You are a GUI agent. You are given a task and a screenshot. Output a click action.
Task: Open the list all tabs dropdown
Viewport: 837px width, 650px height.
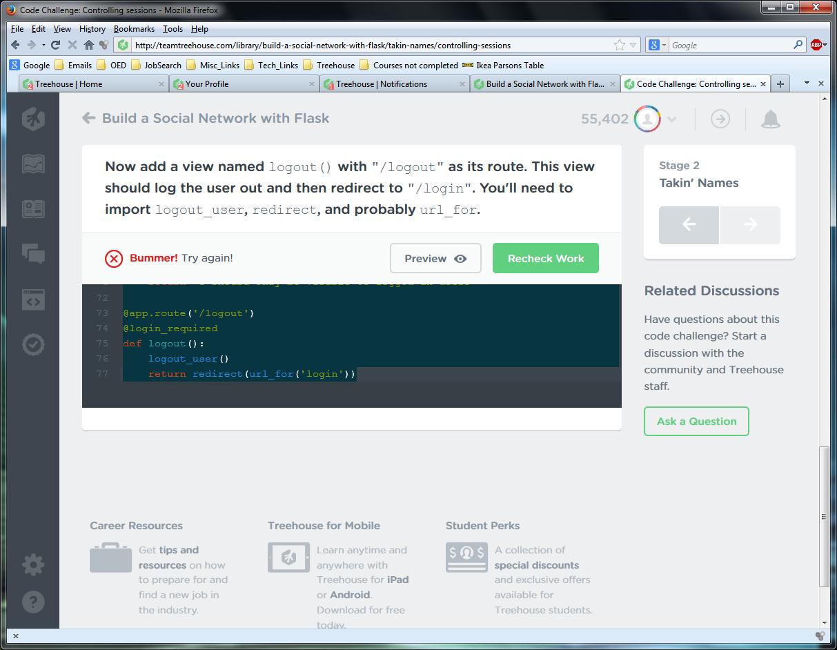[x=807, y=83]
